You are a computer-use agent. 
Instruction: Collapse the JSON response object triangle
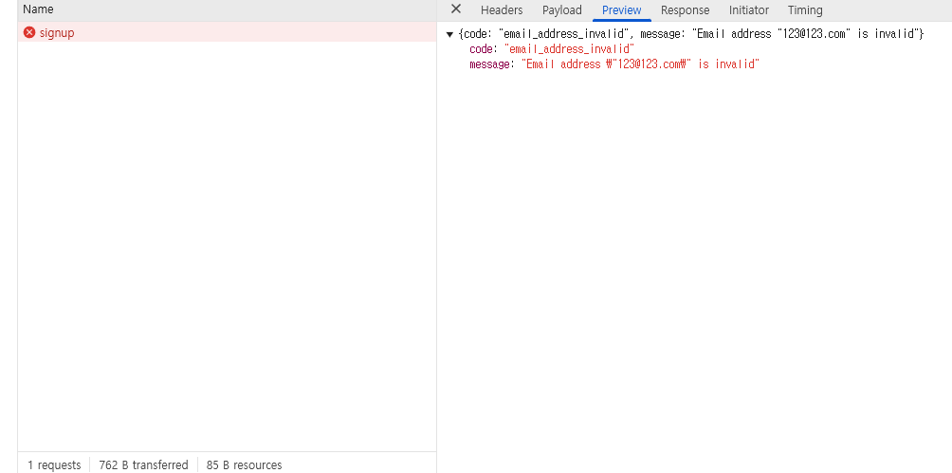tap(449, 35)
